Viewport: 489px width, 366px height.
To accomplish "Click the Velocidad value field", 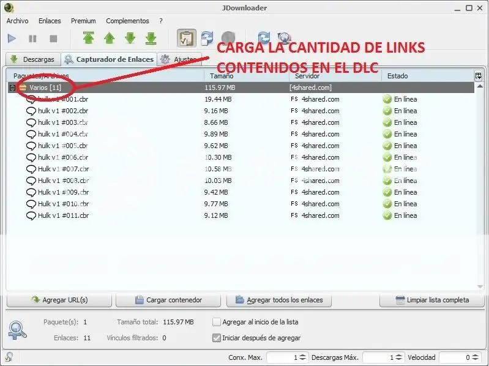I will (455, 357).
